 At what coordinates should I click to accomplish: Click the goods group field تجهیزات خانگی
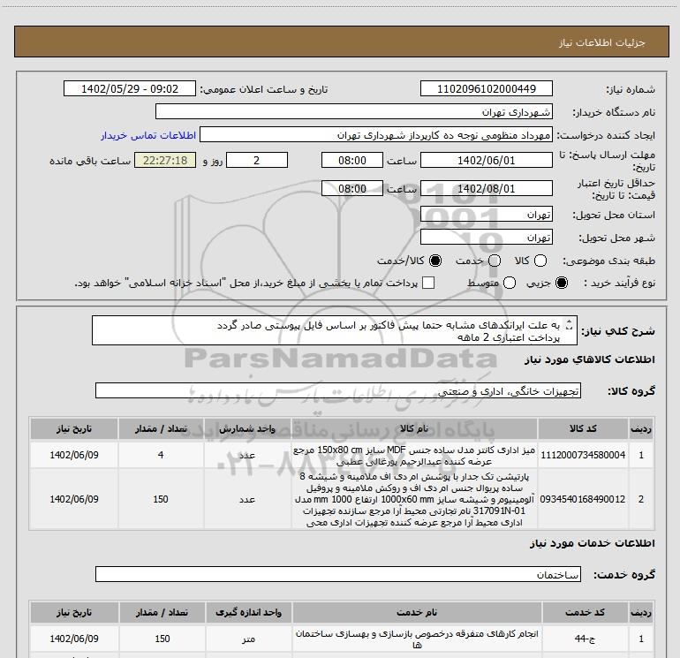coord(338,390)
